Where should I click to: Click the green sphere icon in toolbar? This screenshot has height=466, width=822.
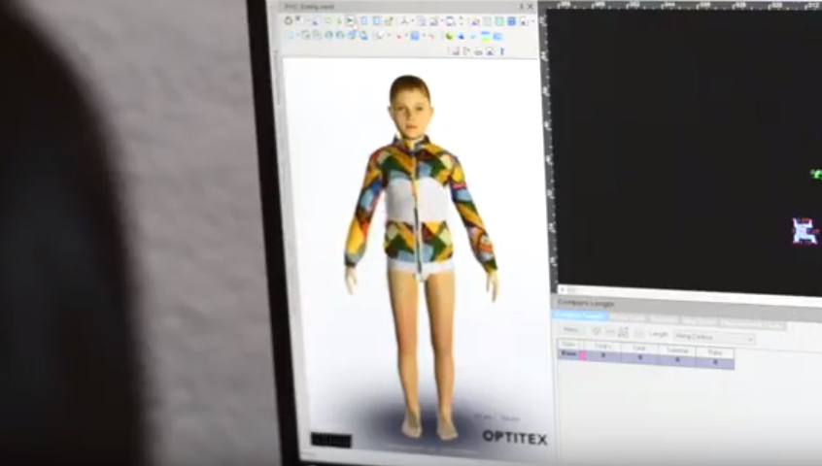(x=449, y=36)
